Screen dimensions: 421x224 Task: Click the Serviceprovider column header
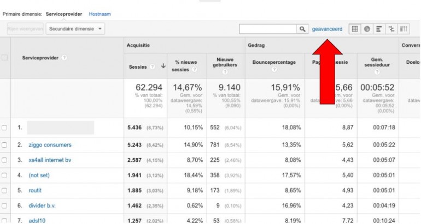point(40,58)
